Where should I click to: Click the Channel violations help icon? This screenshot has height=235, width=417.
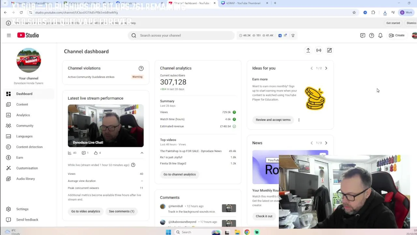pos(141,68)
